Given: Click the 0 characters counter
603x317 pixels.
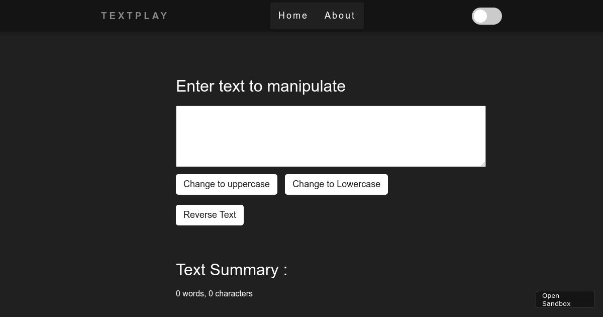Looking at the screenshot, I should 231,293.
